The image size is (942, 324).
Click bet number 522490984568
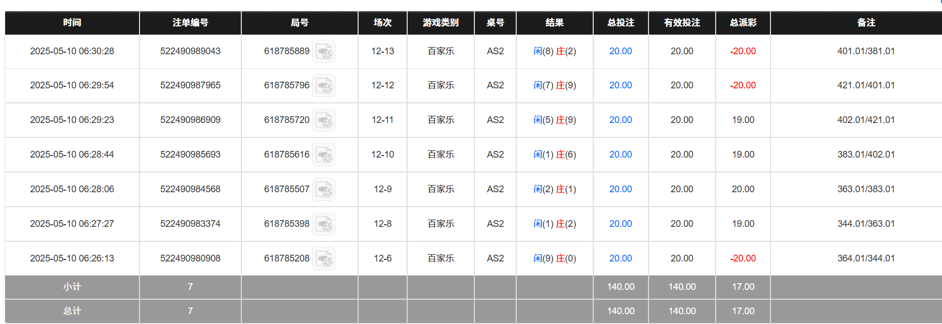coord(190,189)
